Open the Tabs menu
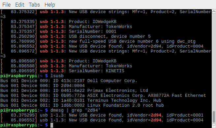 [x=34, y=5]
